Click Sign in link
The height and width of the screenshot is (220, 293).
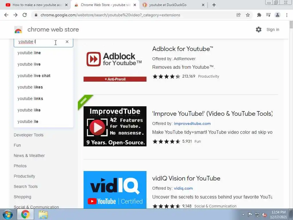coord(273,30)
